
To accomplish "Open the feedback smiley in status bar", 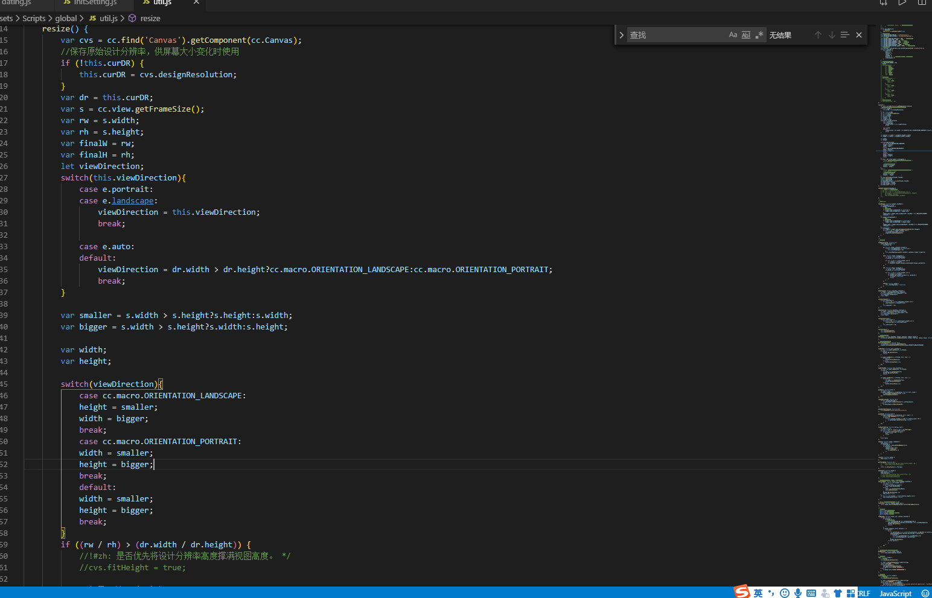I will click(925, 594).
